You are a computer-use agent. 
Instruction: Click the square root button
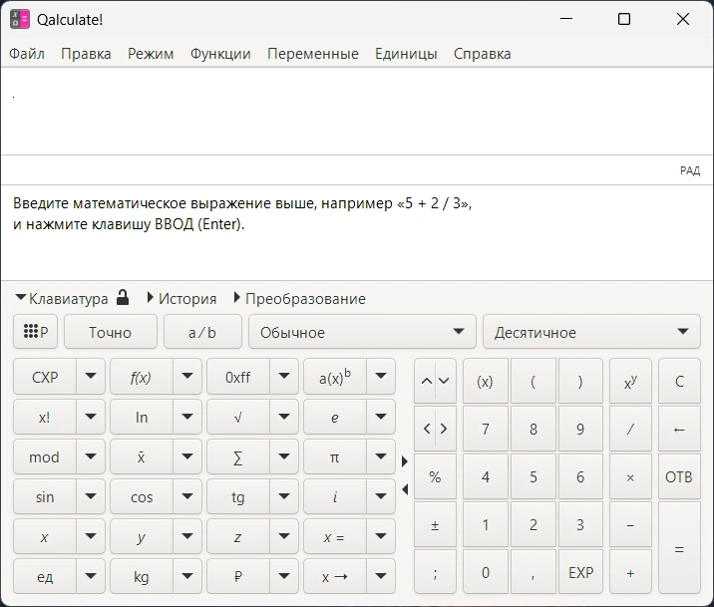[238, 417]
